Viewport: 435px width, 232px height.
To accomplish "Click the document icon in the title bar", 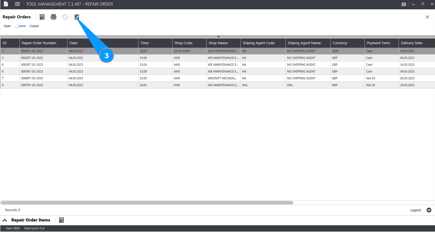I will tap(6, 4).
